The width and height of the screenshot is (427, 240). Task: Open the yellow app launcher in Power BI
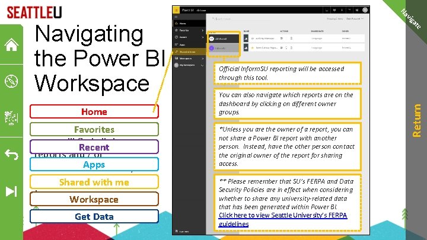(x=176, y=10)
